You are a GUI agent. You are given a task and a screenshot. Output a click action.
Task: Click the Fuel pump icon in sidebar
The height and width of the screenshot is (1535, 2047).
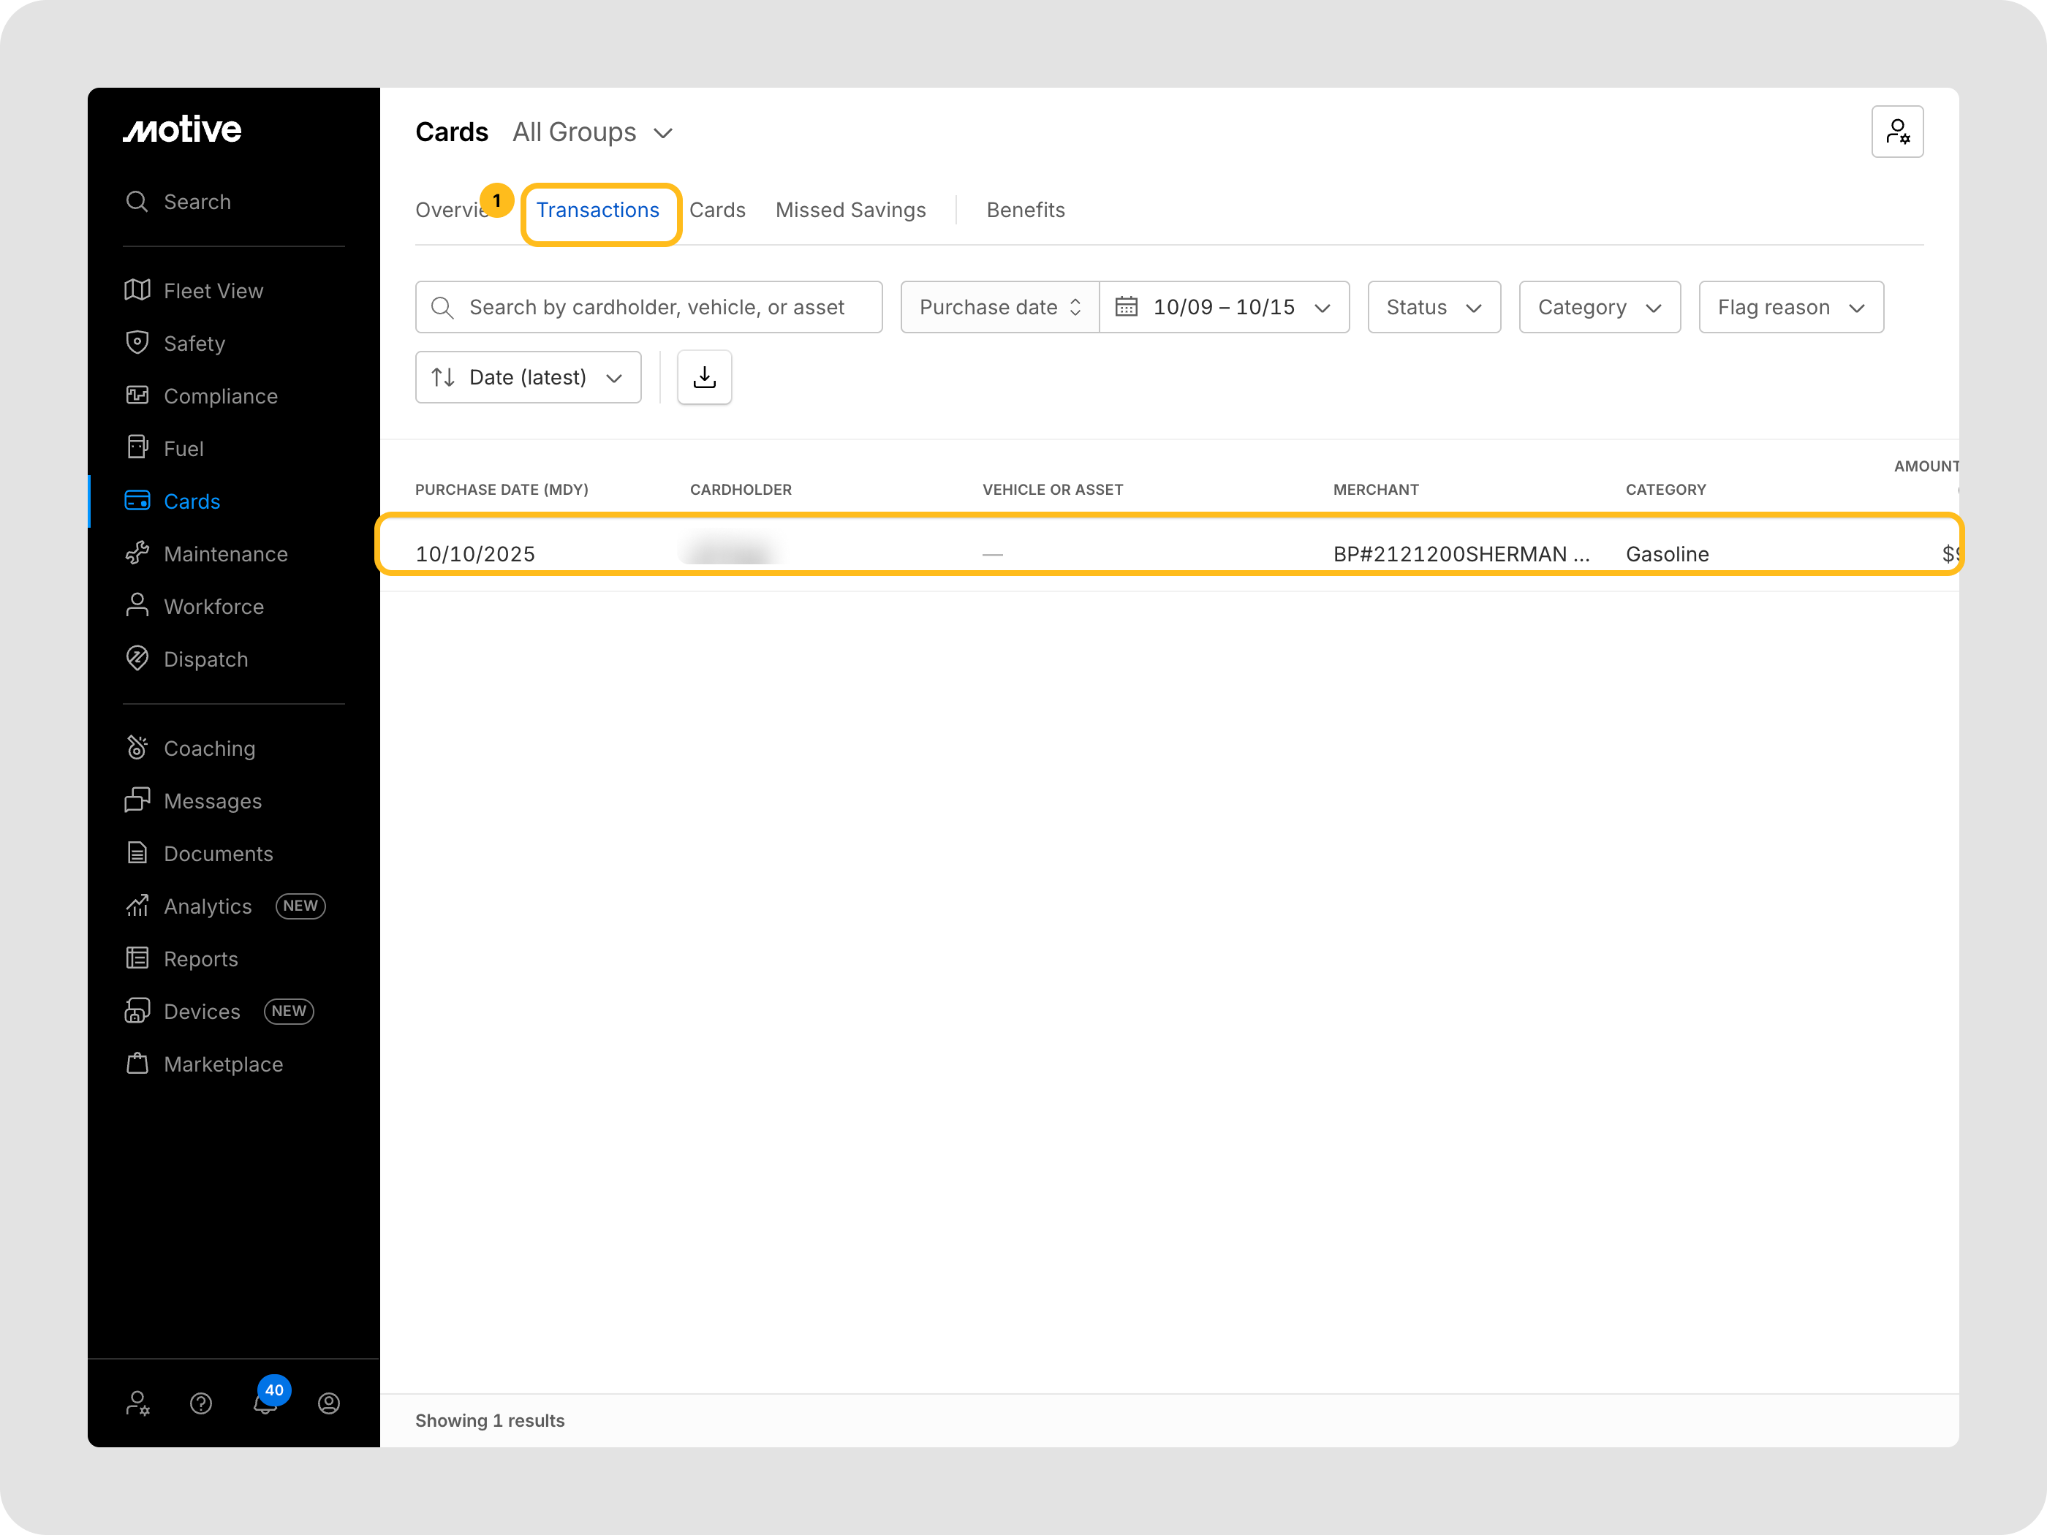(x=137, y=448)
